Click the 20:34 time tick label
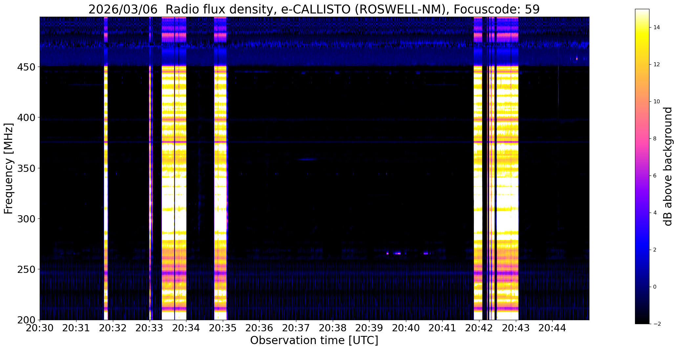The image size is (678, 350). (186, 328)
